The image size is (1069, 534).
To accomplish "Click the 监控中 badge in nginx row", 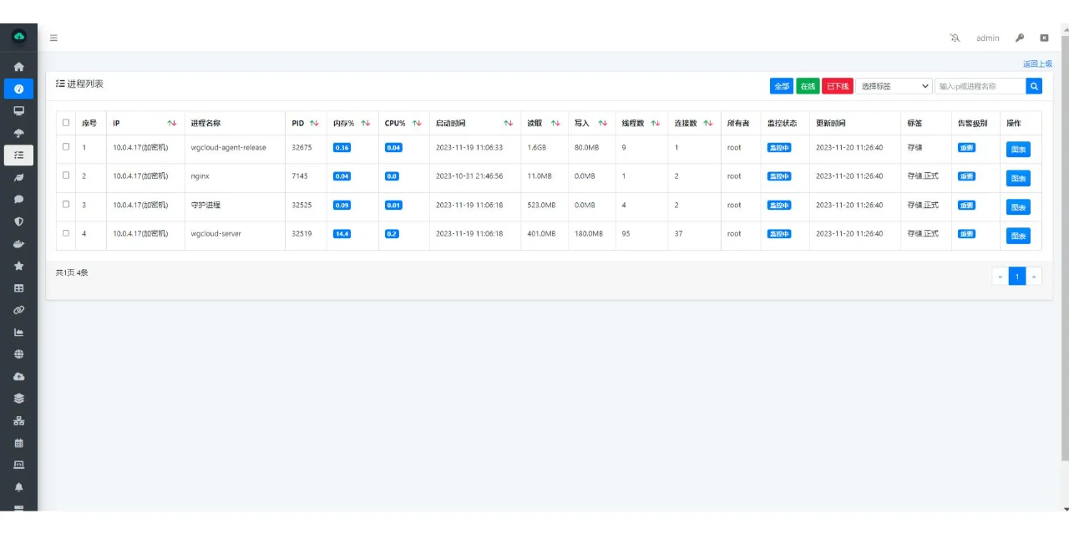I will tap(779, 176).
